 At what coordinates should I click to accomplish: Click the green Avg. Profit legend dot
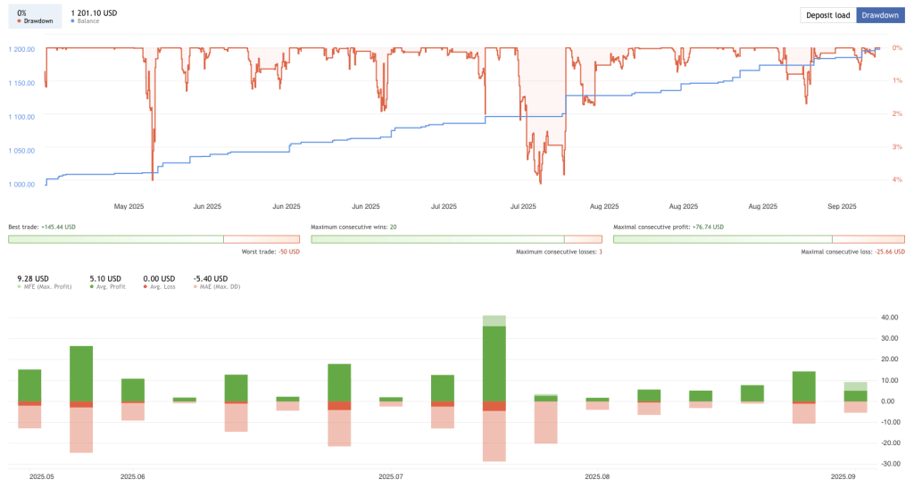(x=93, y=286)
